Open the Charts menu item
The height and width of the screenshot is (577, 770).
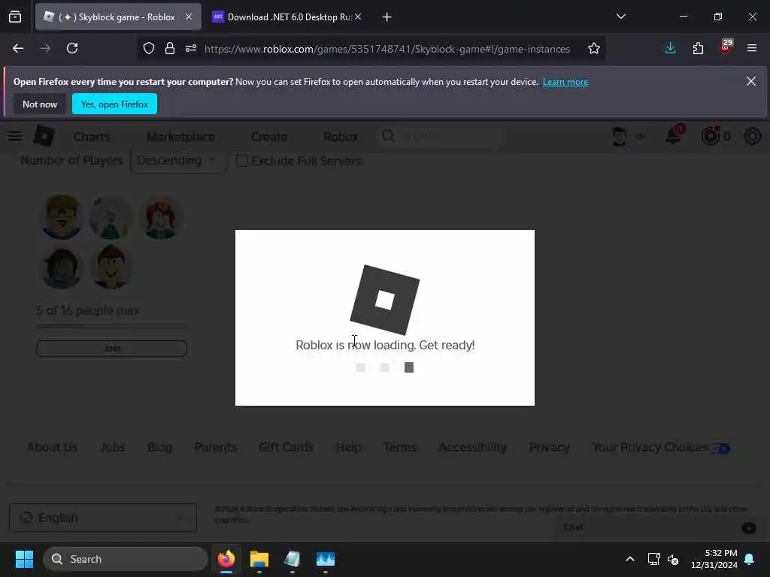92,137
